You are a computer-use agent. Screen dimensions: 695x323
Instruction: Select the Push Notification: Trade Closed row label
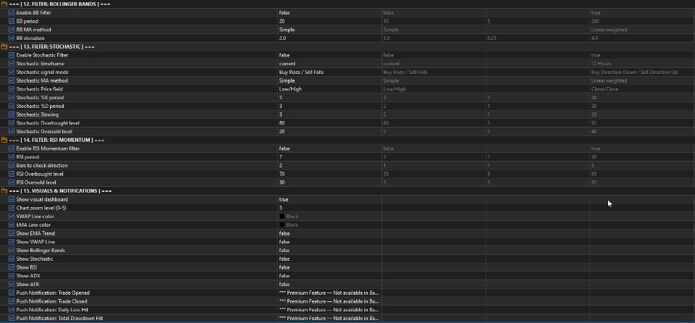52,301
